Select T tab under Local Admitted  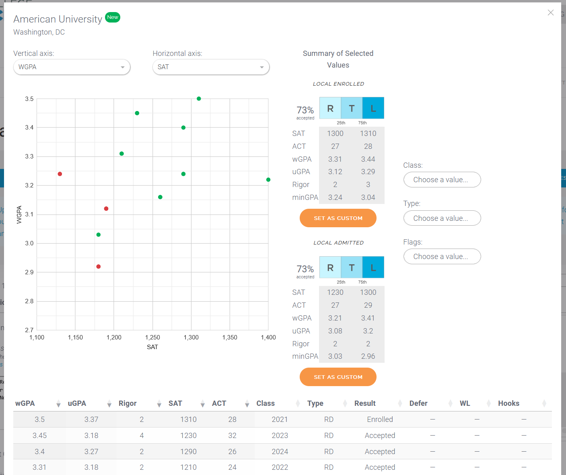point(352,267)
